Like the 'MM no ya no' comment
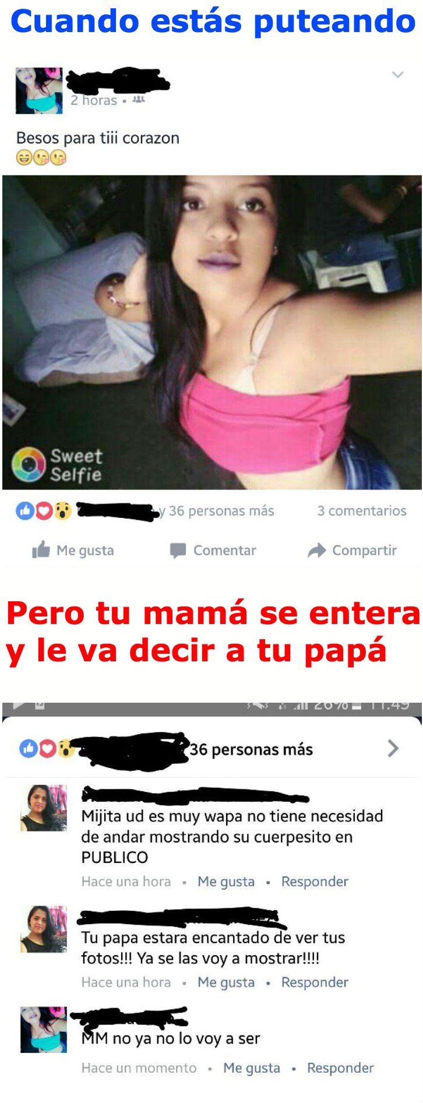 click(252, 1068)
